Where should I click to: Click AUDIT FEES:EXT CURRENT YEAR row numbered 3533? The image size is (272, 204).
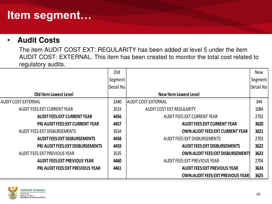46,109
